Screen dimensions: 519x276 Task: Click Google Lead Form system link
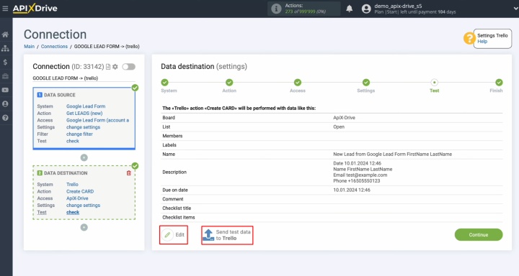[86, 106]
